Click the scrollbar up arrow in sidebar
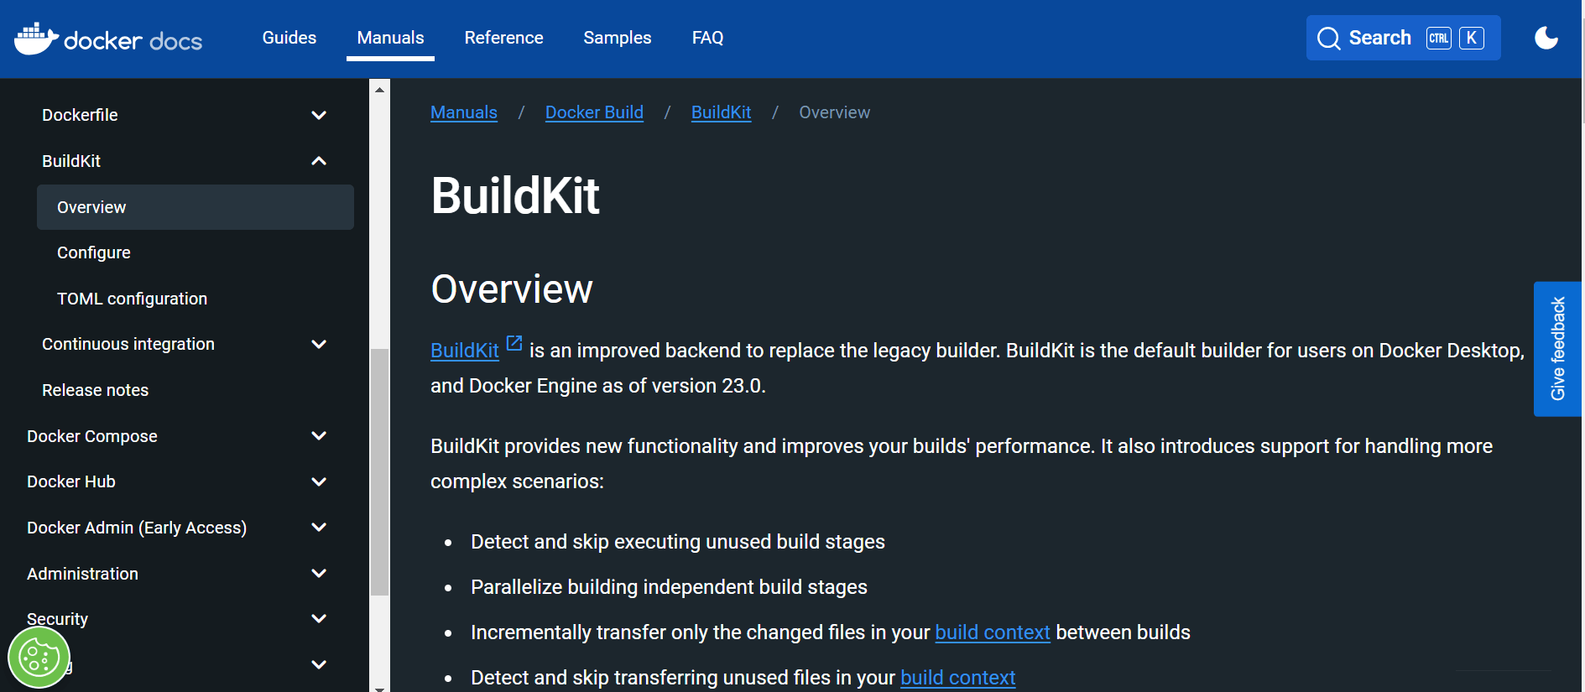The height and width of the screenshot is (692, 1585). (x=379, y=89)
